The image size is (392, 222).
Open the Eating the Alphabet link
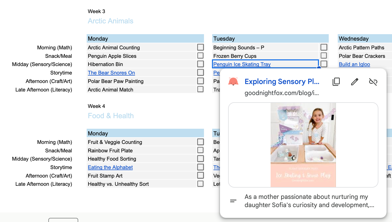tap(110, 167)
